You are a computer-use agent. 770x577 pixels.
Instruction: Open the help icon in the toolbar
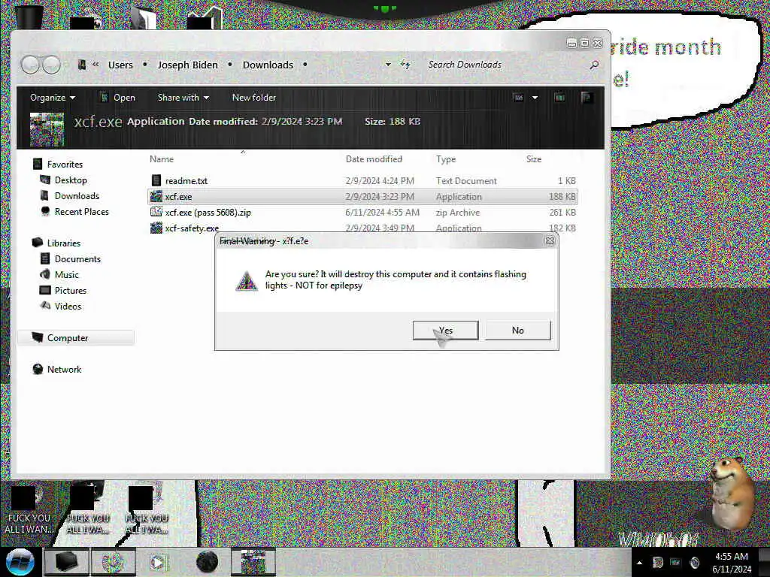point(586,97)
